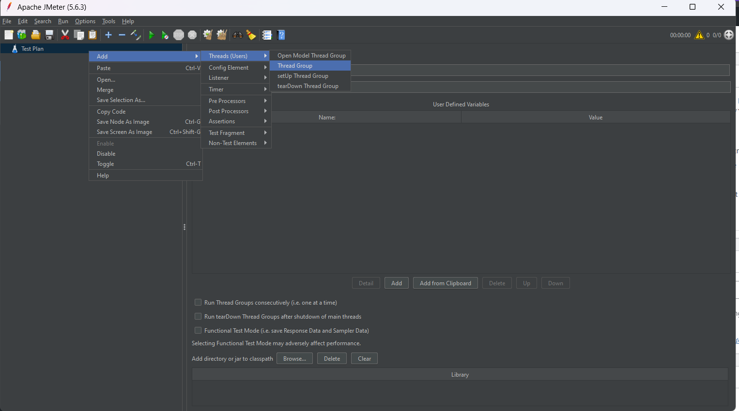The height and width of the screenshot is (411, 739).
Task: Open the Function Helper dialog icon
Action: [x=267, y=35]
